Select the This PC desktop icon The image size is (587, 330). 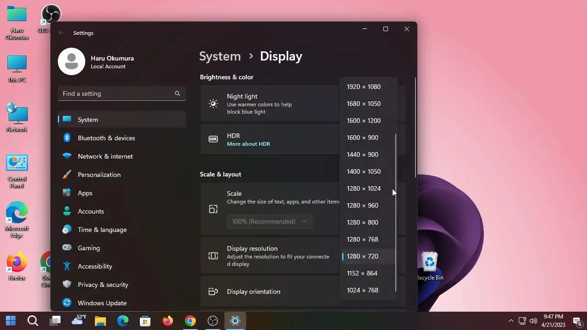(x=17, y=69)
